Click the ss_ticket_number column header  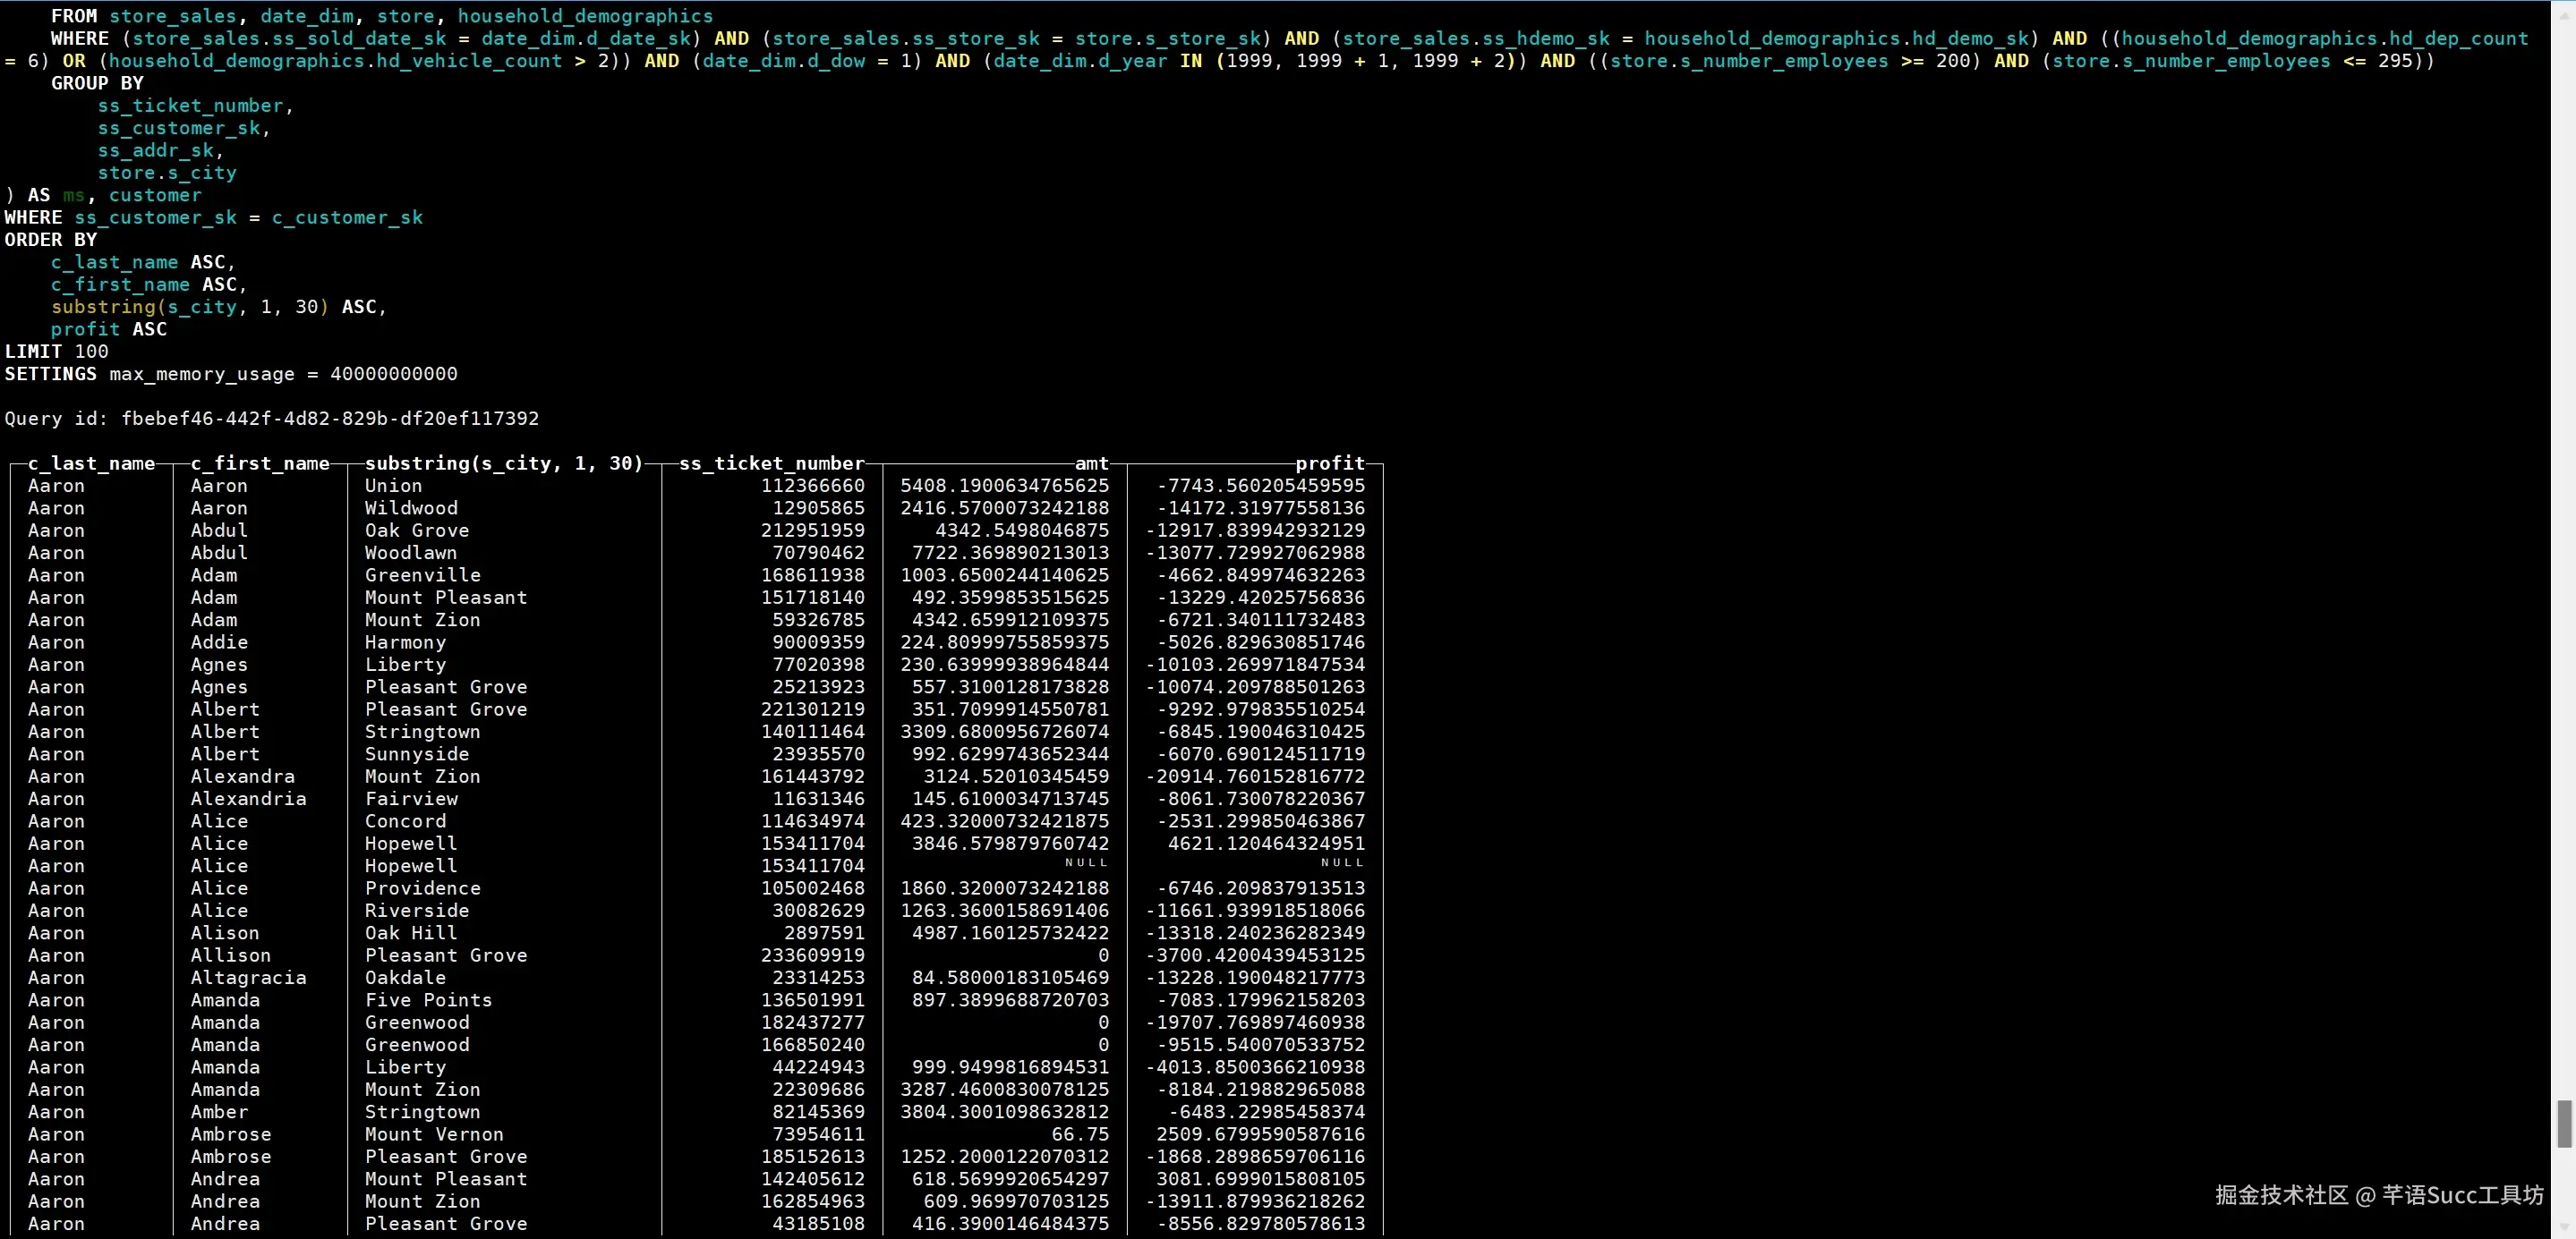(771, 463)
